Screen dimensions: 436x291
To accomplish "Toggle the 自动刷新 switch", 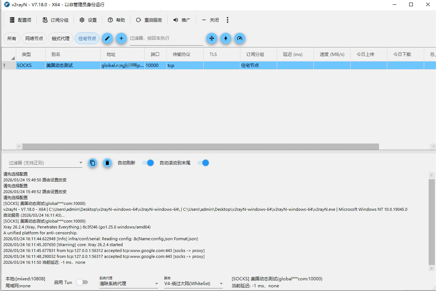I will tap(148, 163).
